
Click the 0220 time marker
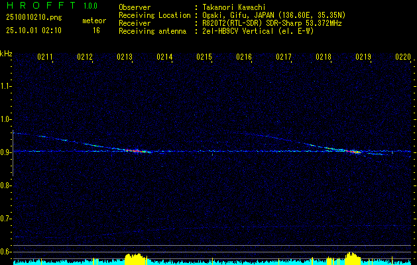point(402,58)
